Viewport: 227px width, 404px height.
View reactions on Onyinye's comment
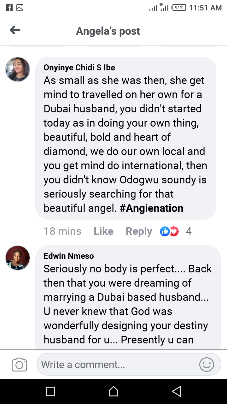[x=169, y=231]
